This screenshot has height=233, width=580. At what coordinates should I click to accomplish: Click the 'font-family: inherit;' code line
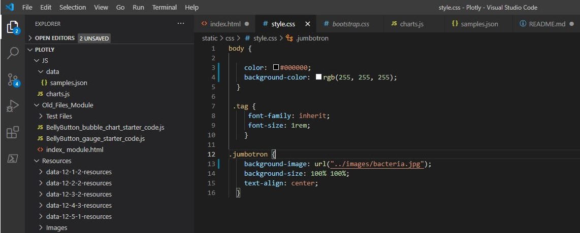[x=288, y=116]
